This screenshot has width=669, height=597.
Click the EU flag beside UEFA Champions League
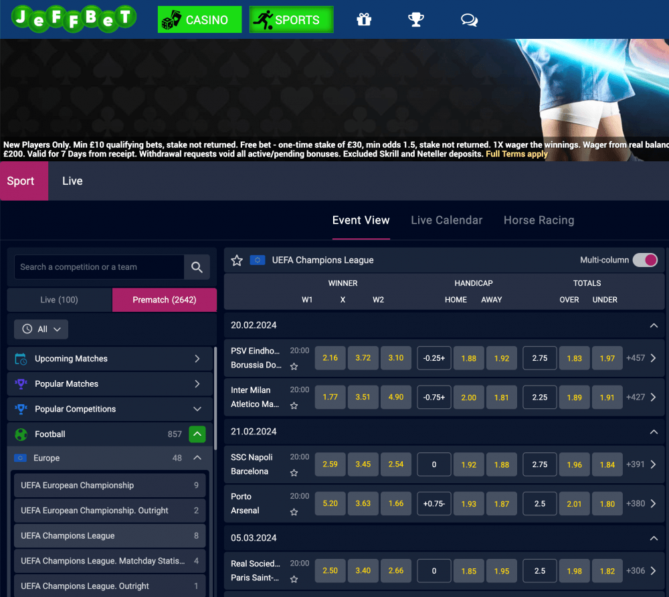point(258,260)
